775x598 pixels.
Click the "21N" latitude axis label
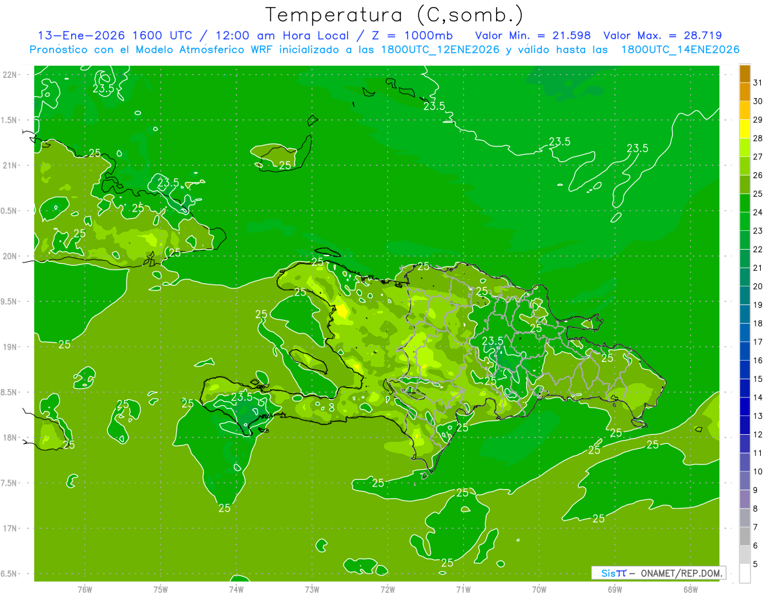pyautogui.click(x=11, y=165)
